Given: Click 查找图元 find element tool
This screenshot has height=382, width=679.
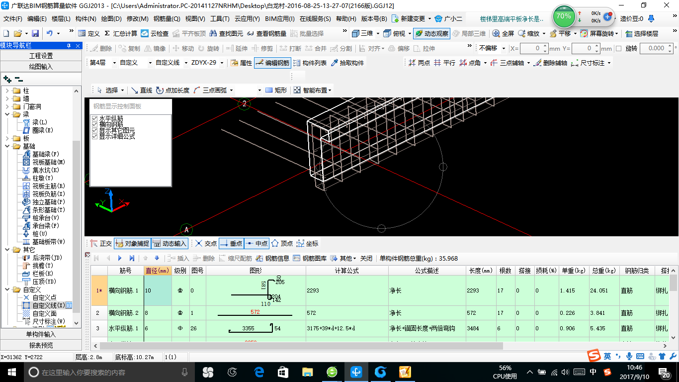Looking at the screenshot, I should click(x=226, y=33).
